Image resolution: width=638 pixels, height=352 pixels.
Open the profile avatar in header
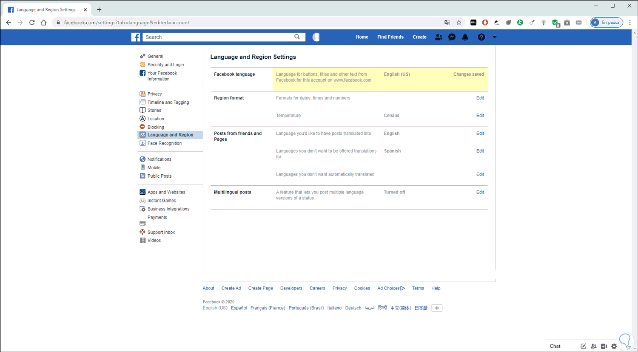[316, 37]
